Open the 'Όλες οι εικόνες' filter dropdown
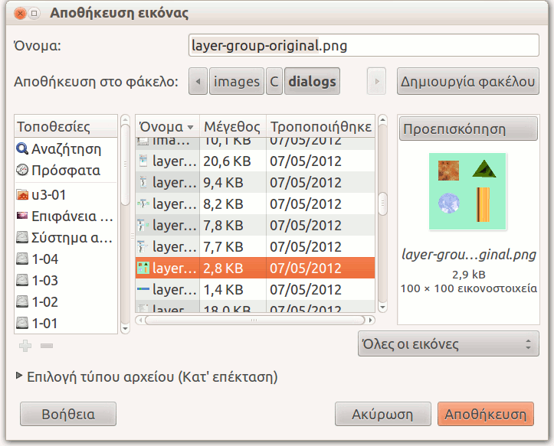Screen dimensions: 554x446 [x=448, y=343]
